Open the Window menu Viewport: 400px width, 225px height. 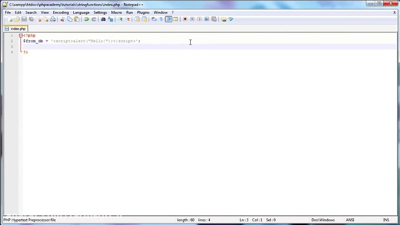tap(160, 12)
